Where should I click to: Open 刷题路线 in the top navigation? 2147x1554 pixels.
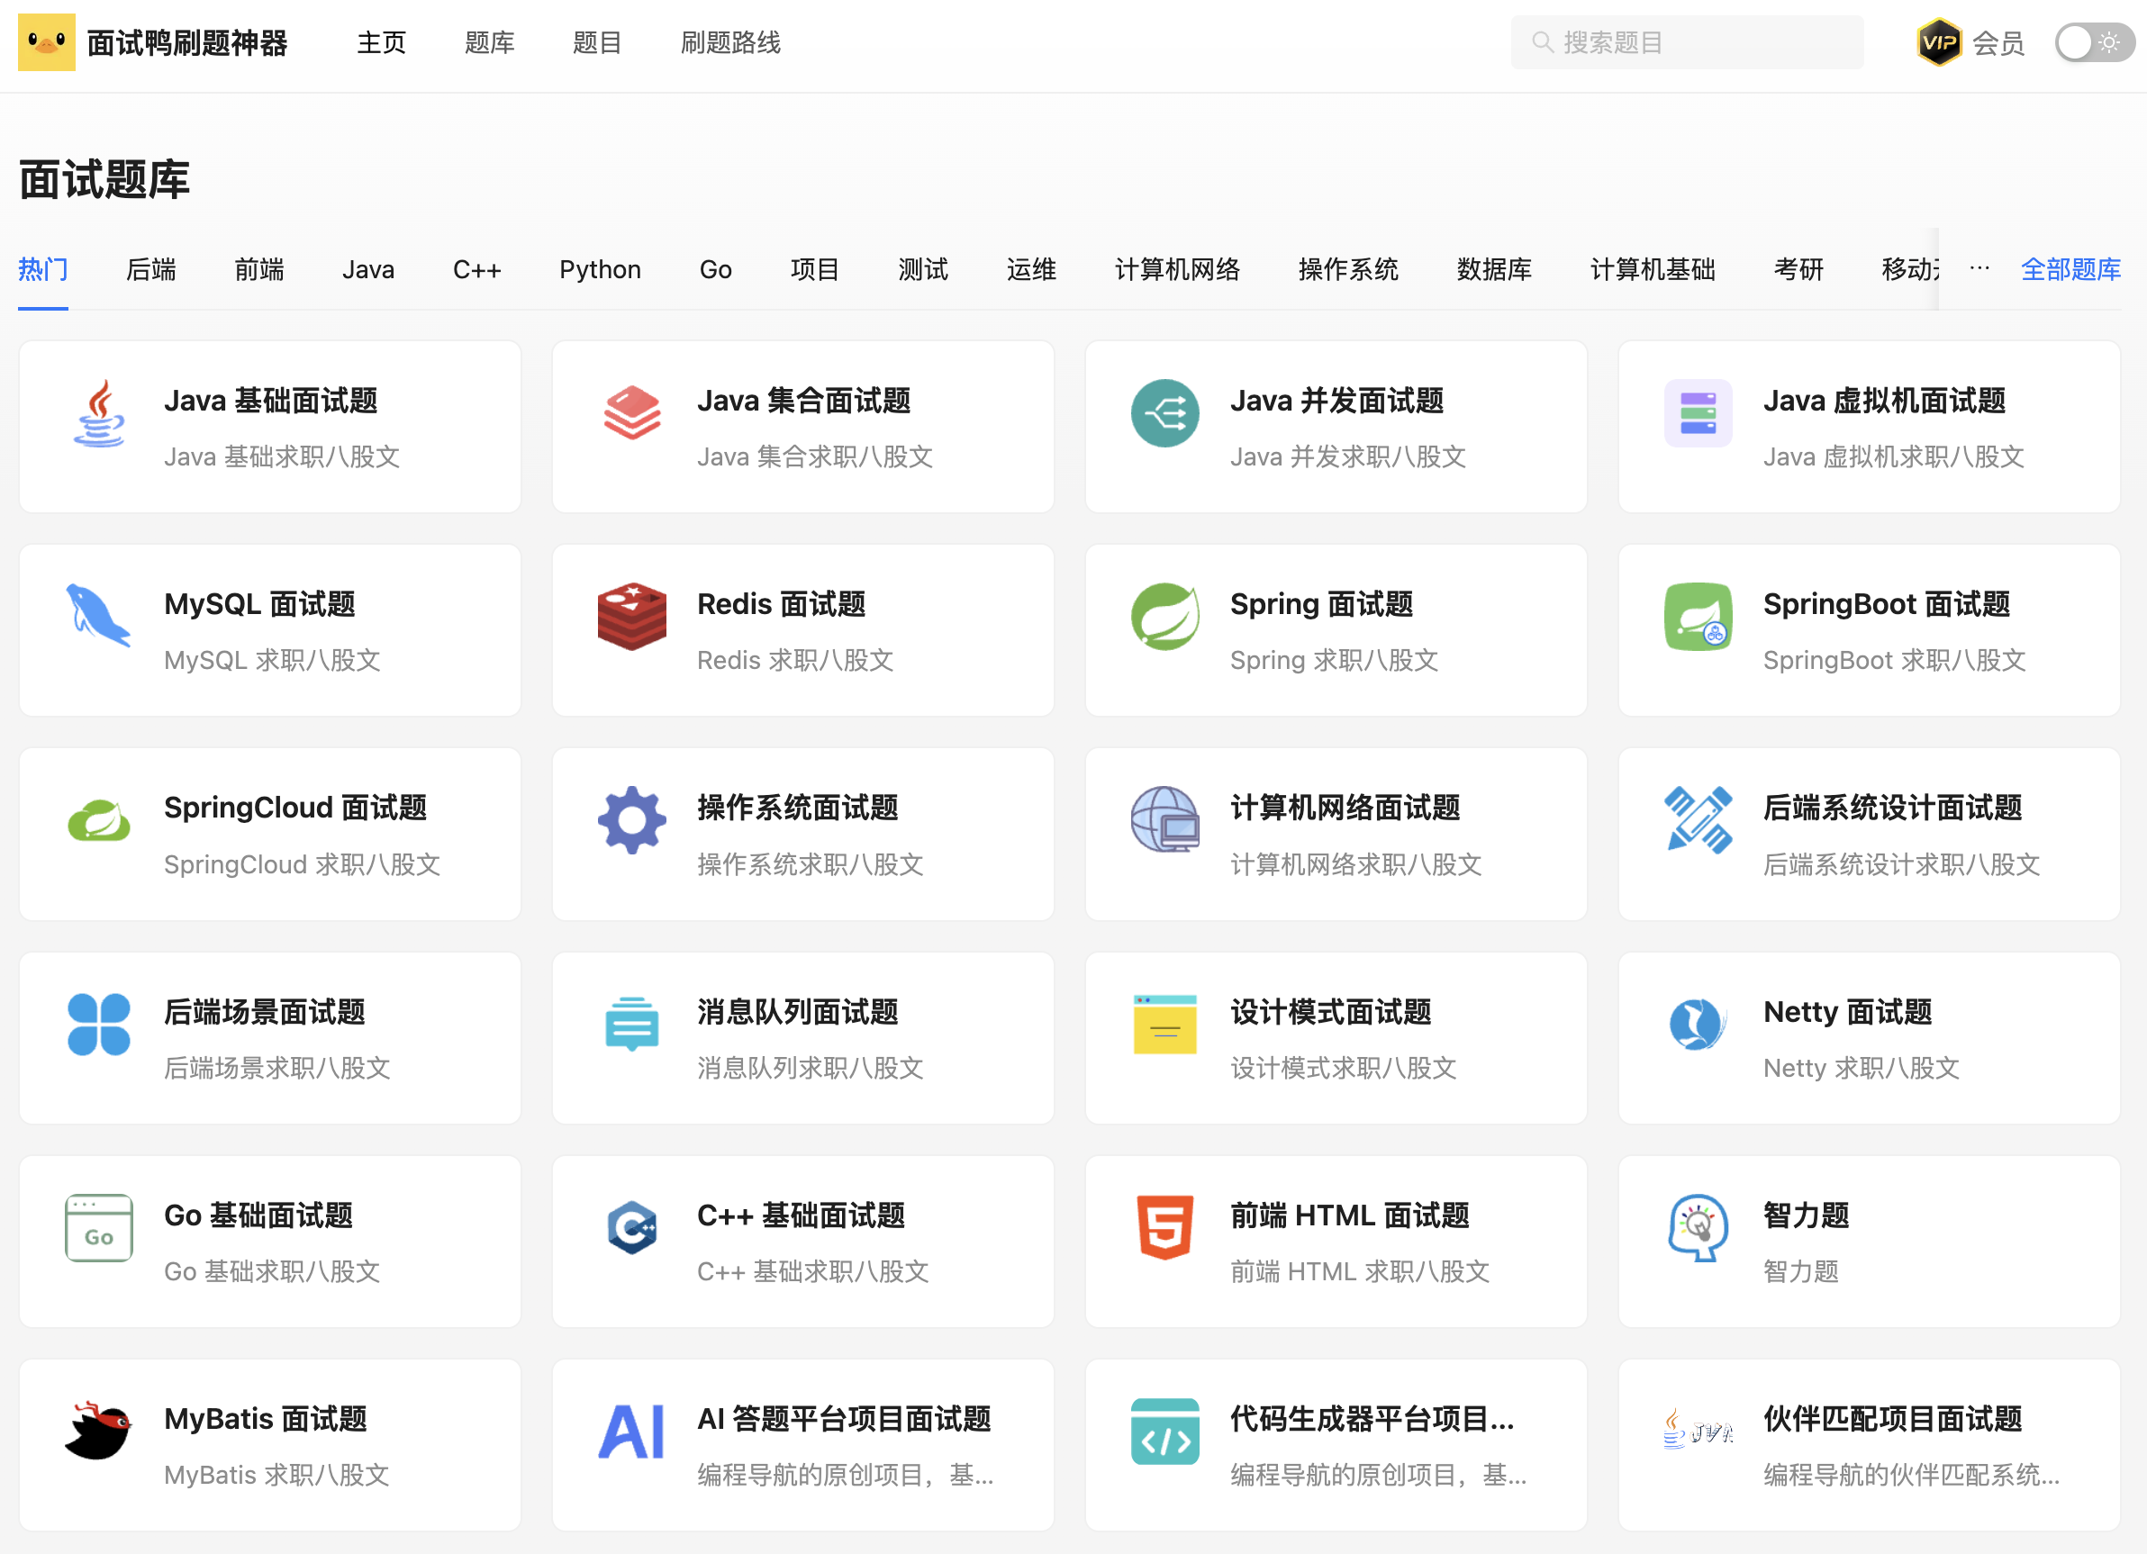(x=730, y=42)
